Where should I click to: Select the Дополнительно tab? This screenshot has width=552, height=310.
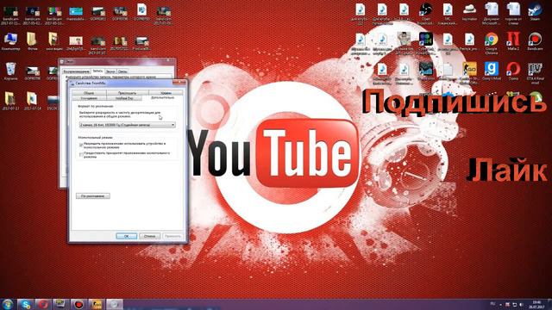[162, 97]
